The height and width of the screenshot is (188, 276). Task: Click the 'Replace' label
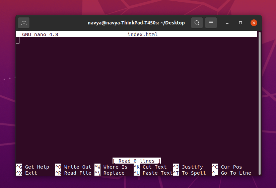tap(114, 173)
